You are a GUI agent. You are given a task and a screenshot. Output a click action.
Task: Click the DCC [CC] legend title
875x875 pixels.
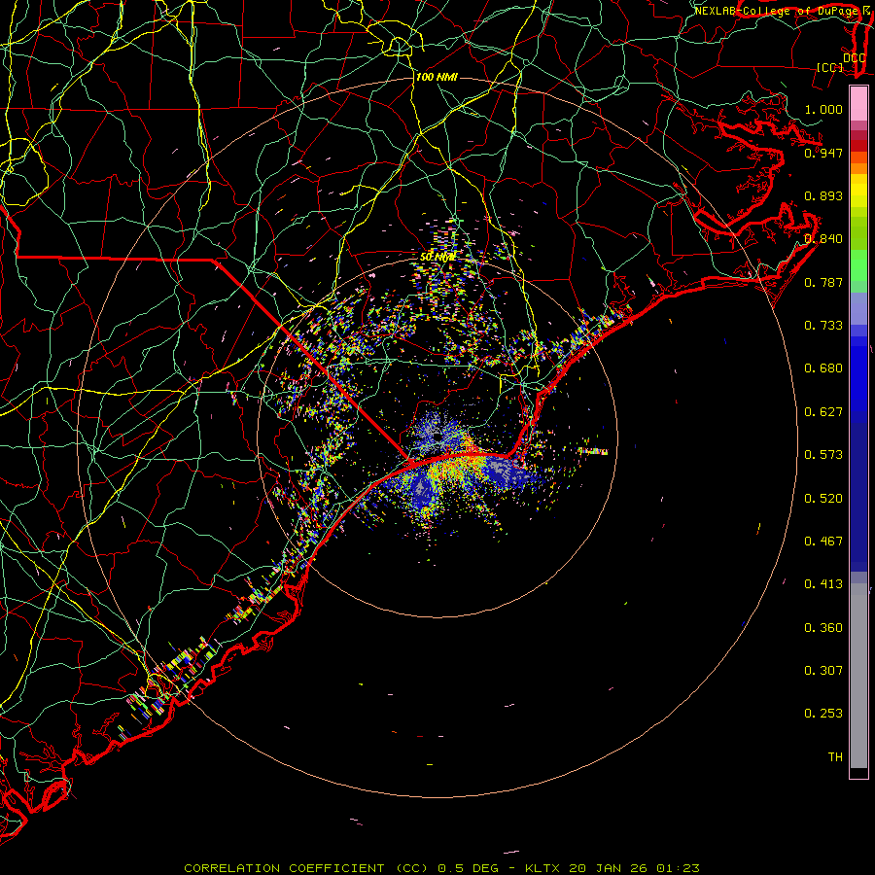(x=841, y=62)
